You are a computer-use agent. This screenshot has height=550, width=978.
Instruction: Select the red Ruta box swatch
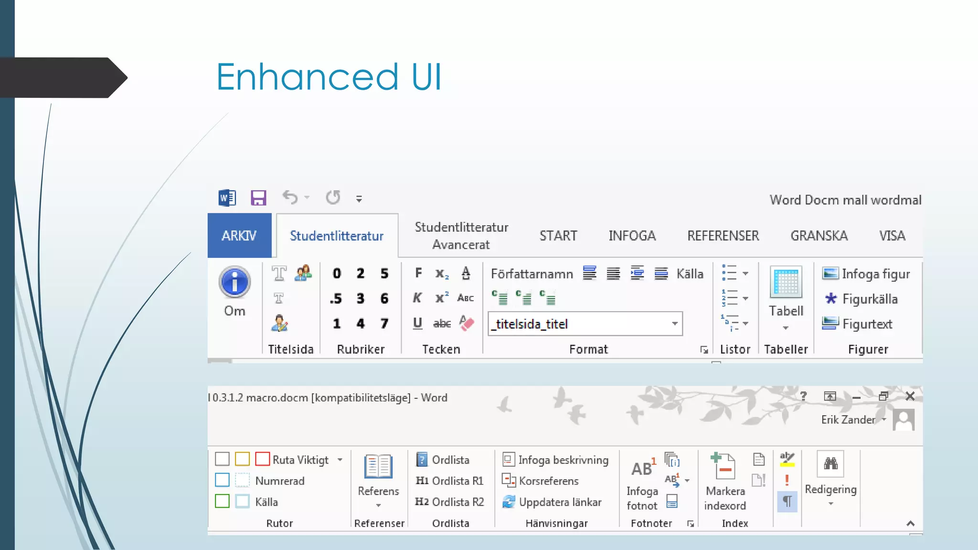point(262,459)
